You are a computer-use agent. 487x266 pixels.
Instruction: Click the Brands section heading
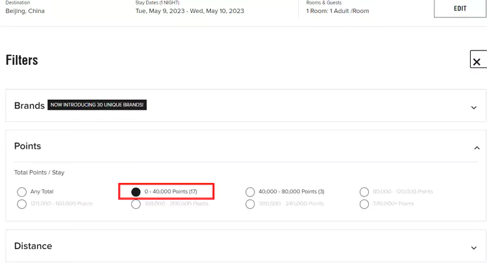pos(29,106)
